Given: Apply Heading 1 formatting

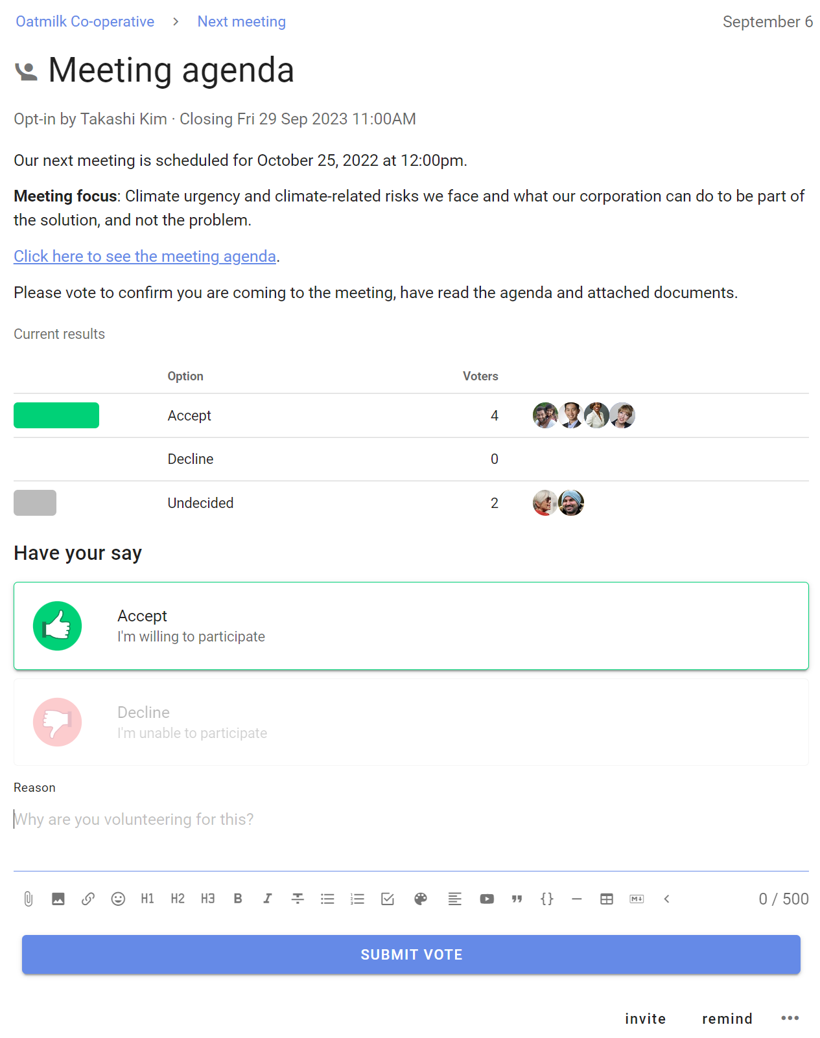Looking at the screenshot, I should coord(148,899).
